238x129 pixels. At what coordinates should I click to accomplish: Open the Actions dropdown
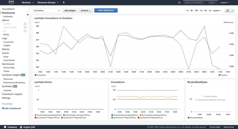86,10
